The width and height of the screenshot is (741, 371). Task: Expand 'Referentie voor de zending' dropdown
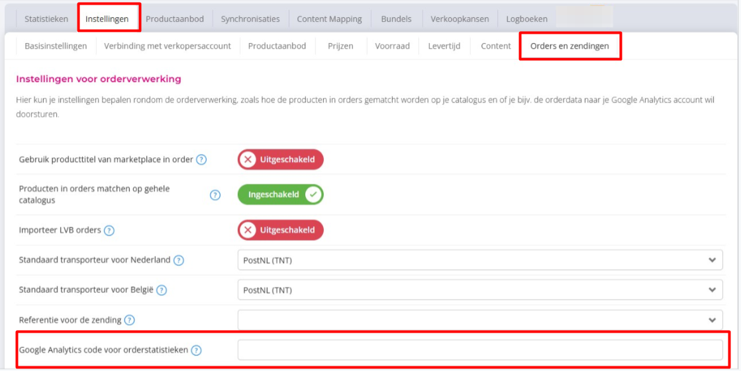click(x=480, y=320)
